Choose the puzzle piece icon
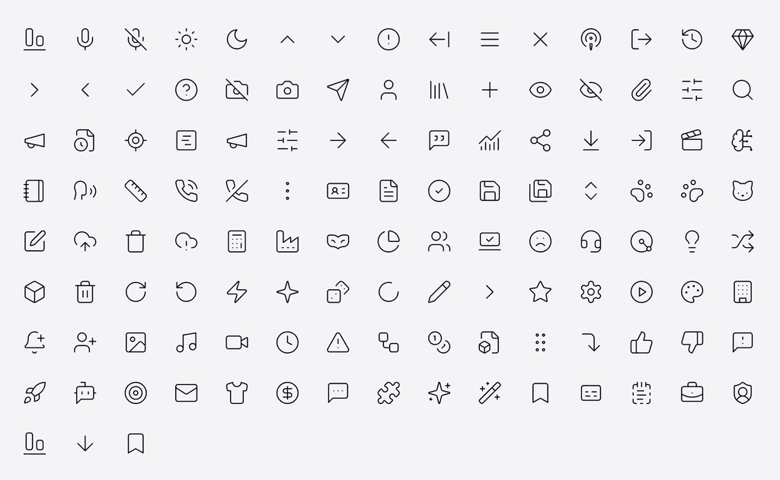This screenshot has height=480, width=780. (388, 393)
